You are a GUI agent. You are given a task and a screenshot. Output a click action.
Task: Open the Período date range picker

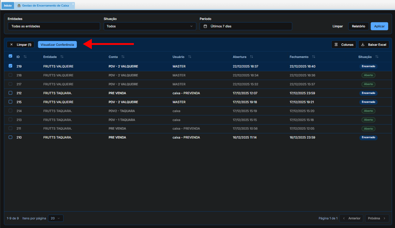click(x=246, y=26)
